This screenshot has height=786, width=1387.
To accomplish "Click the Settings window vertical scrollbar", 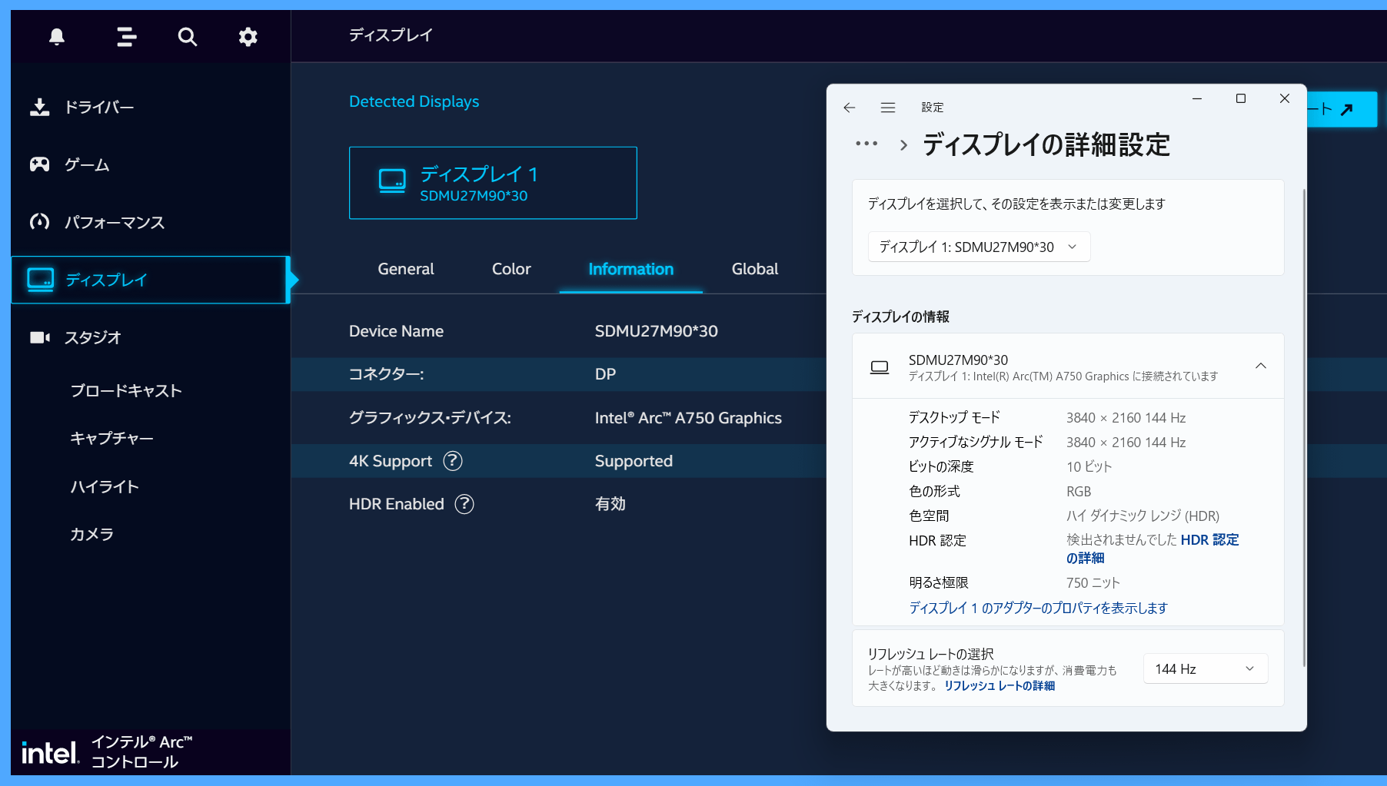I will pos(1304,427).
